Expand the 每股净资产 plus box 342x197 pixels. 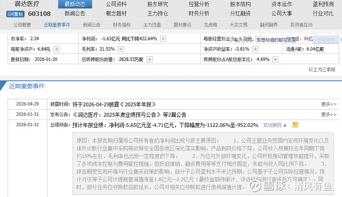point(57,49)
